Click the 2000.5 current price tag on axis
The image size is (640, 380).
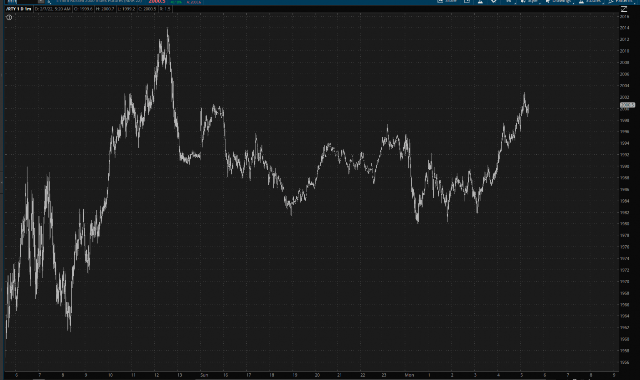(627, 105)
